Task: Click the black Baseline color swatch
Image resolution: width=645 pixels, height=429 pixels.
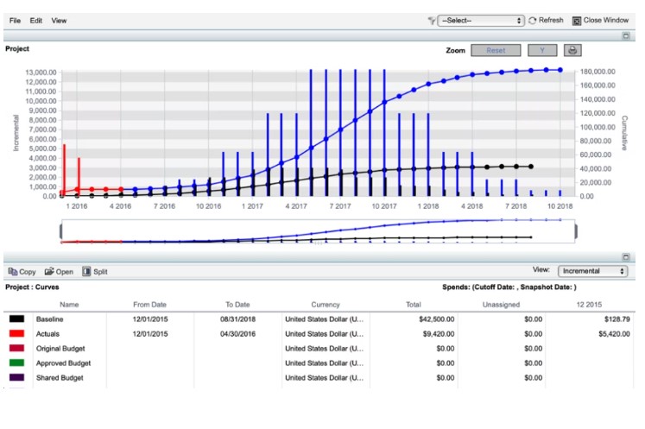Action: click(x=16, y=319)
